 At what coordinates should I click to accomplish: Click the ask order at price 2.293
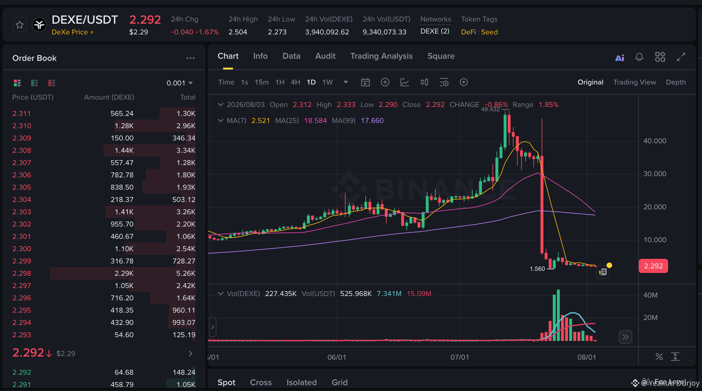(x=104, y=335)
